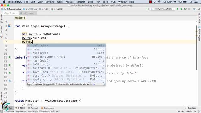Click the LF line separator in status bar
The image size is (201, 113).
click(x=183, y=111)
